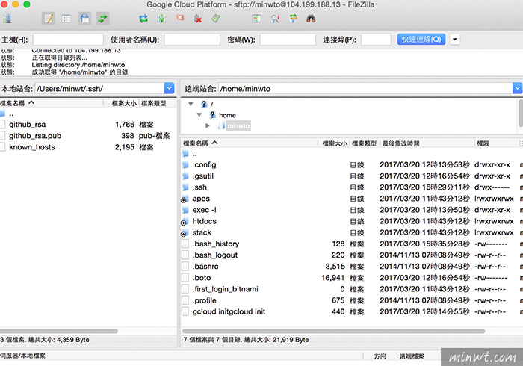The image size is (523, 366).
Task: Select the .first_login_bitnami remote file
Action: point(352,289)
